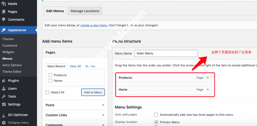
Task: Click the Appearance paintbrush icon
Action: pyautogui.click(x=4, y=30)
